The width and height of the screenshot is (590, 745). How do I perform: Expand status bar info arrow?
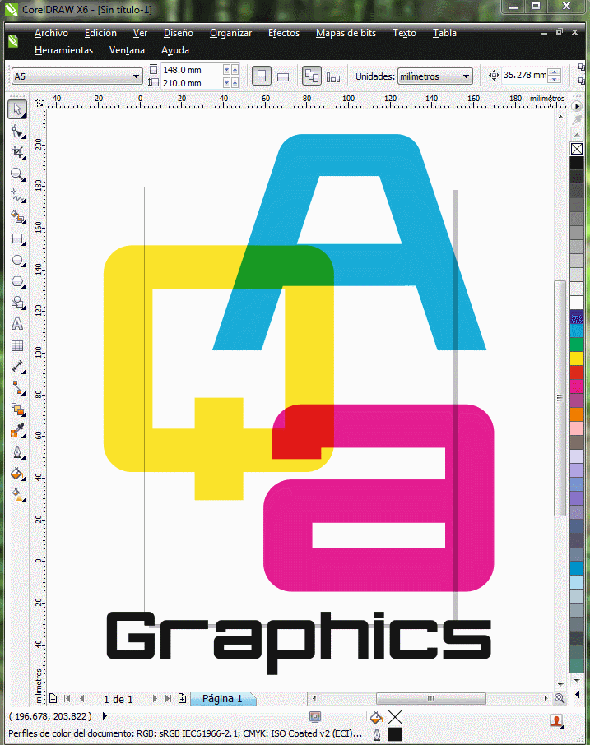105,716
